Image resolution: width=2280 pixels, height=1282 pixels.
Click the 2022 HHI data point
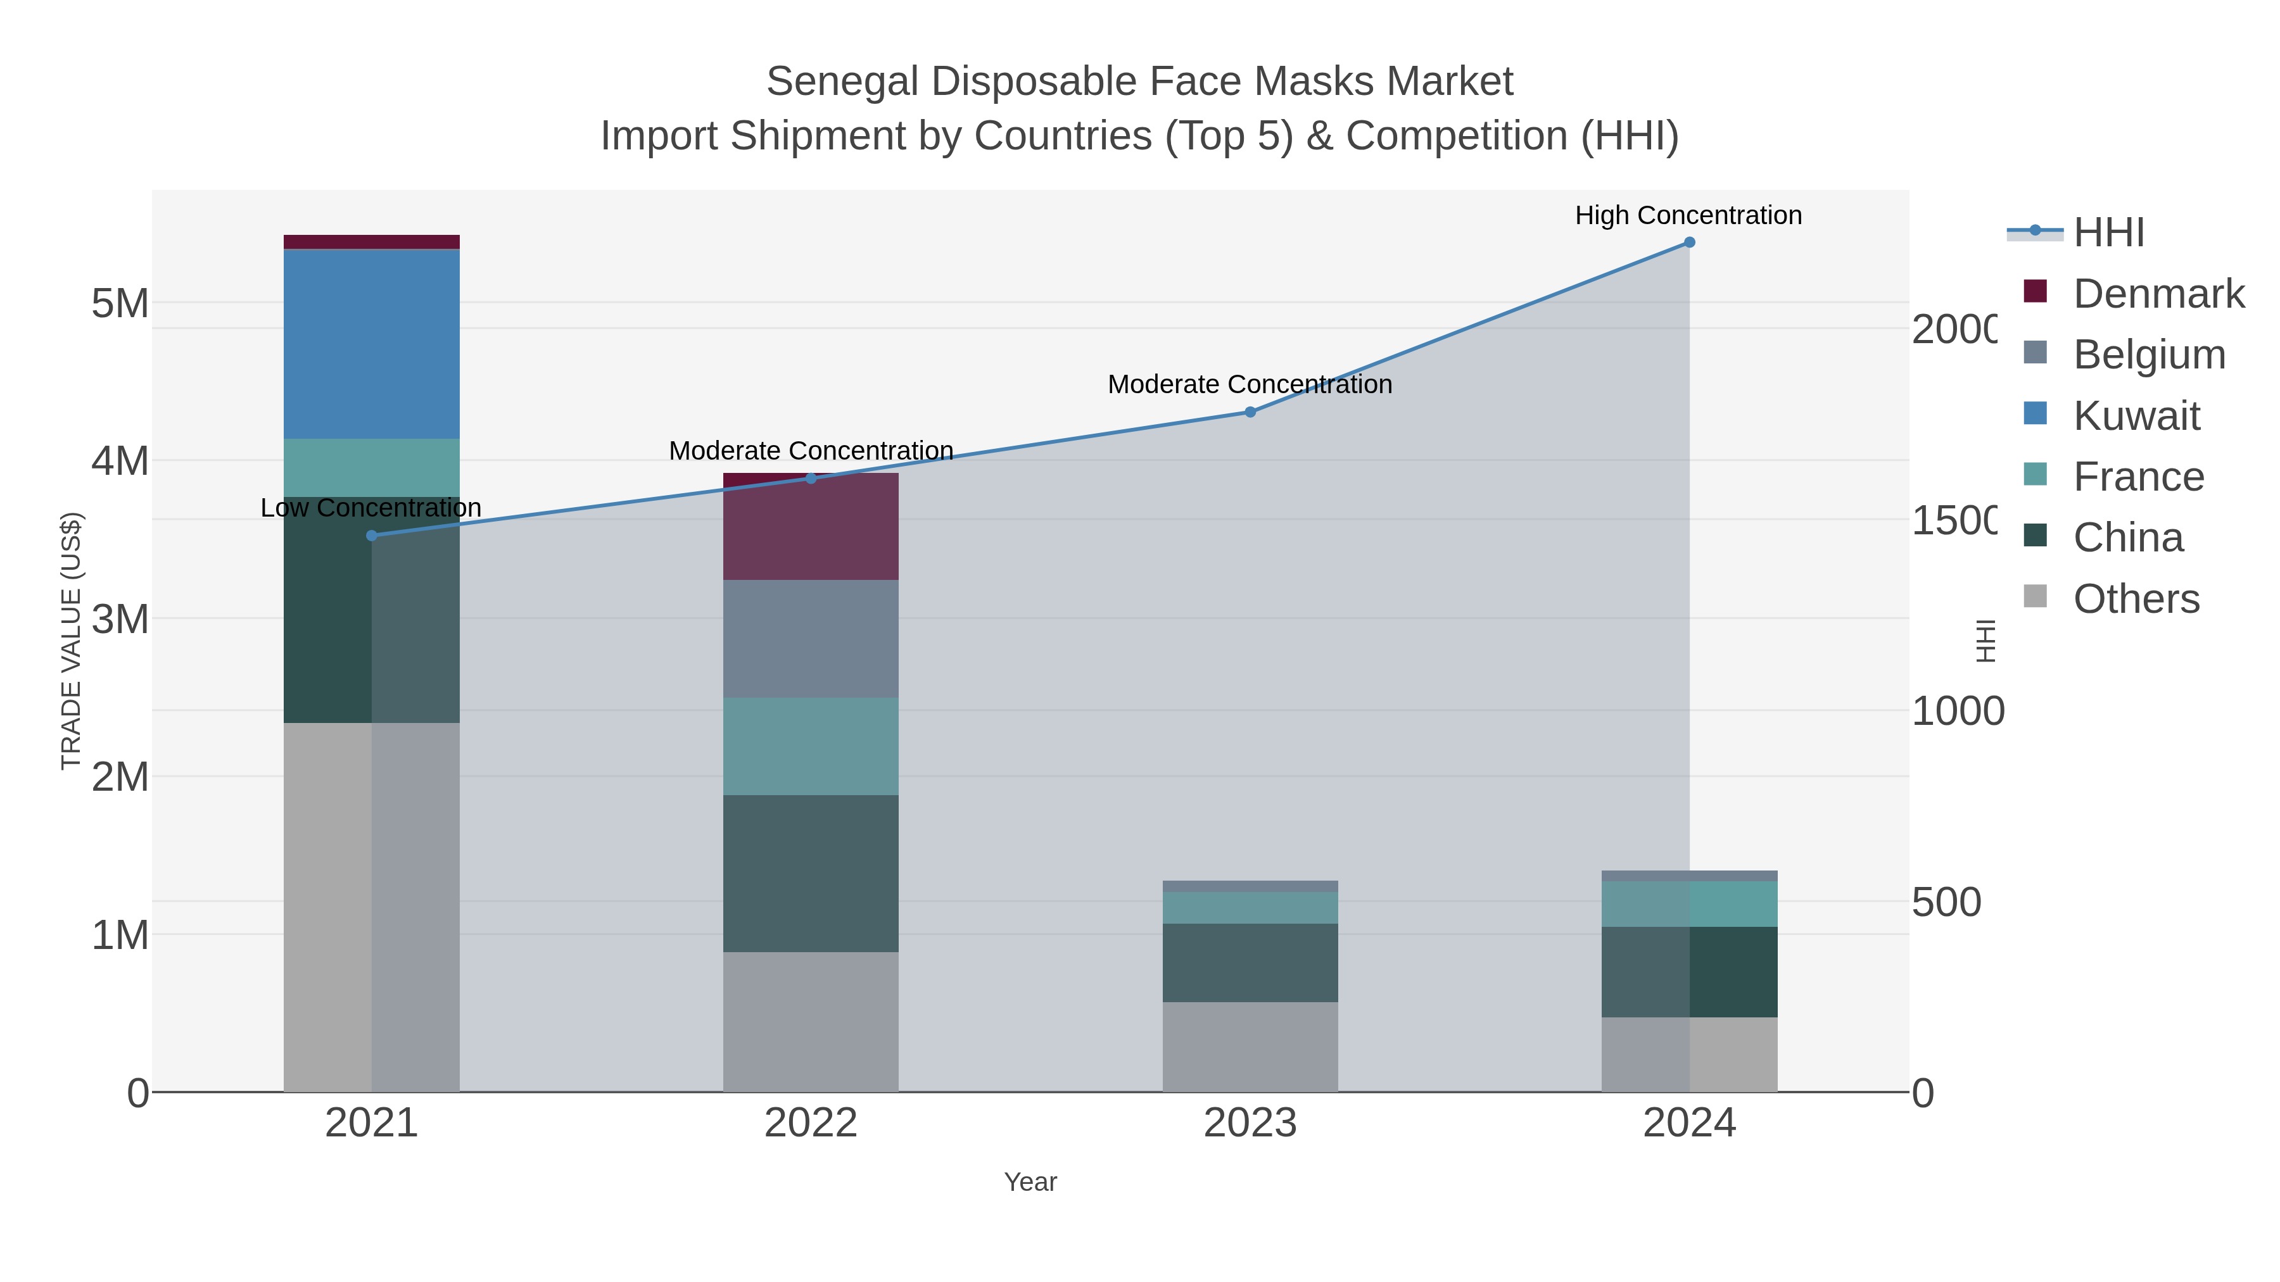(811, 479)
